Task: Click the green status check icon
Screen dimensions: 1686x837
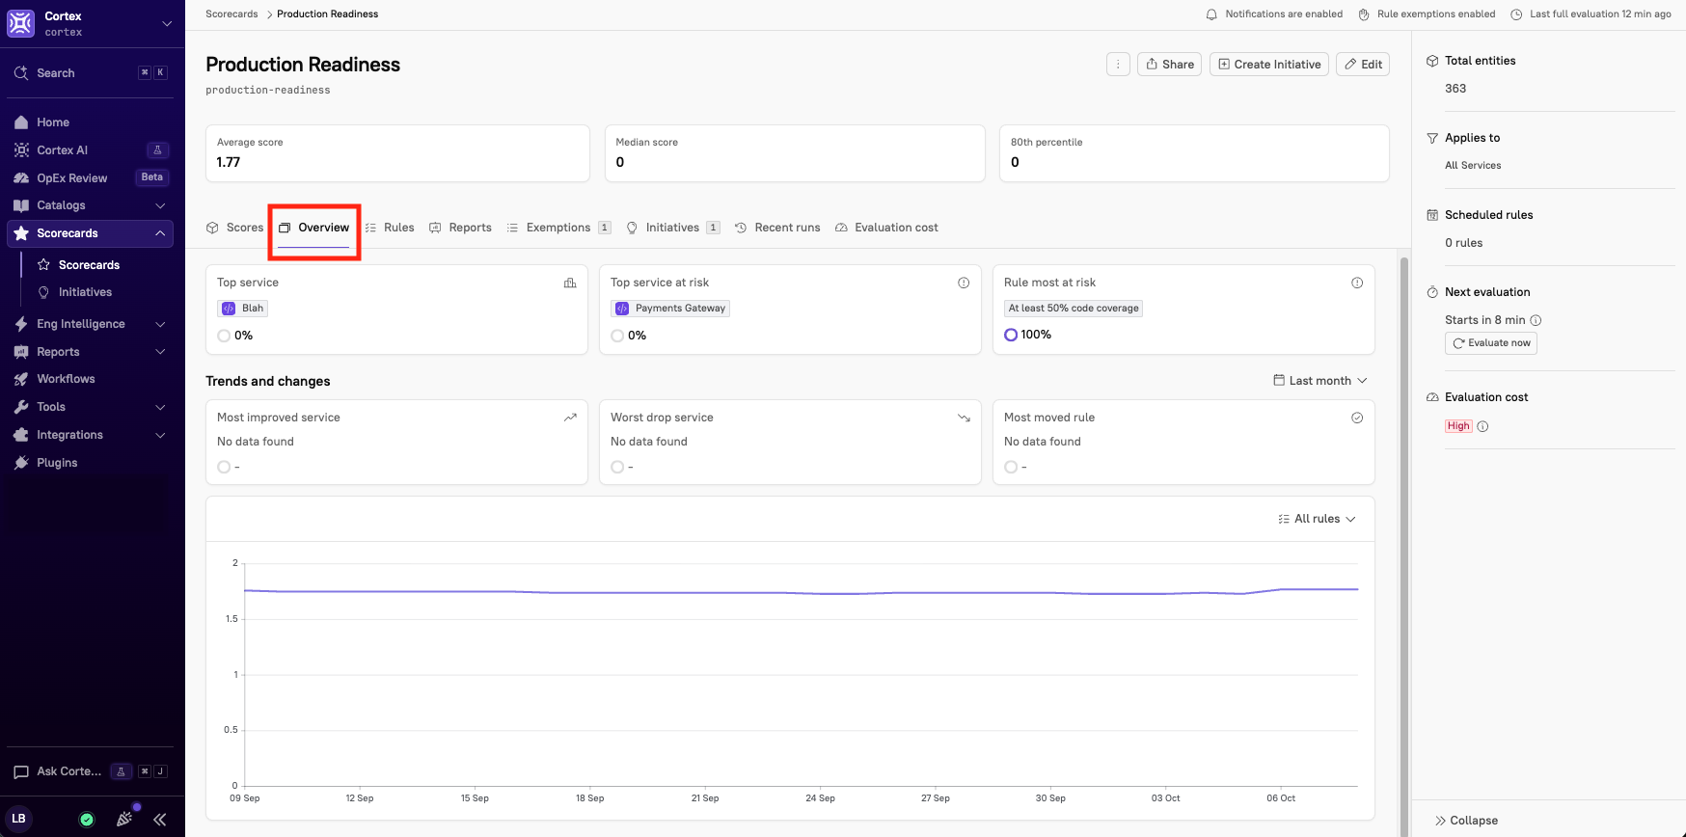Action: point(87,820)
